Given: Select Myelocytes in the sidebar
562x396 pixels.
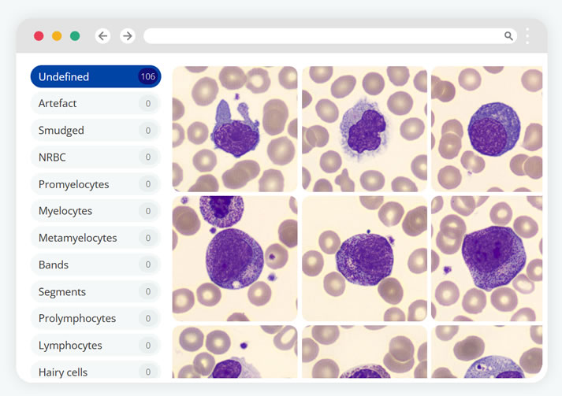Looking at the screenshot, I should point(95,211).
